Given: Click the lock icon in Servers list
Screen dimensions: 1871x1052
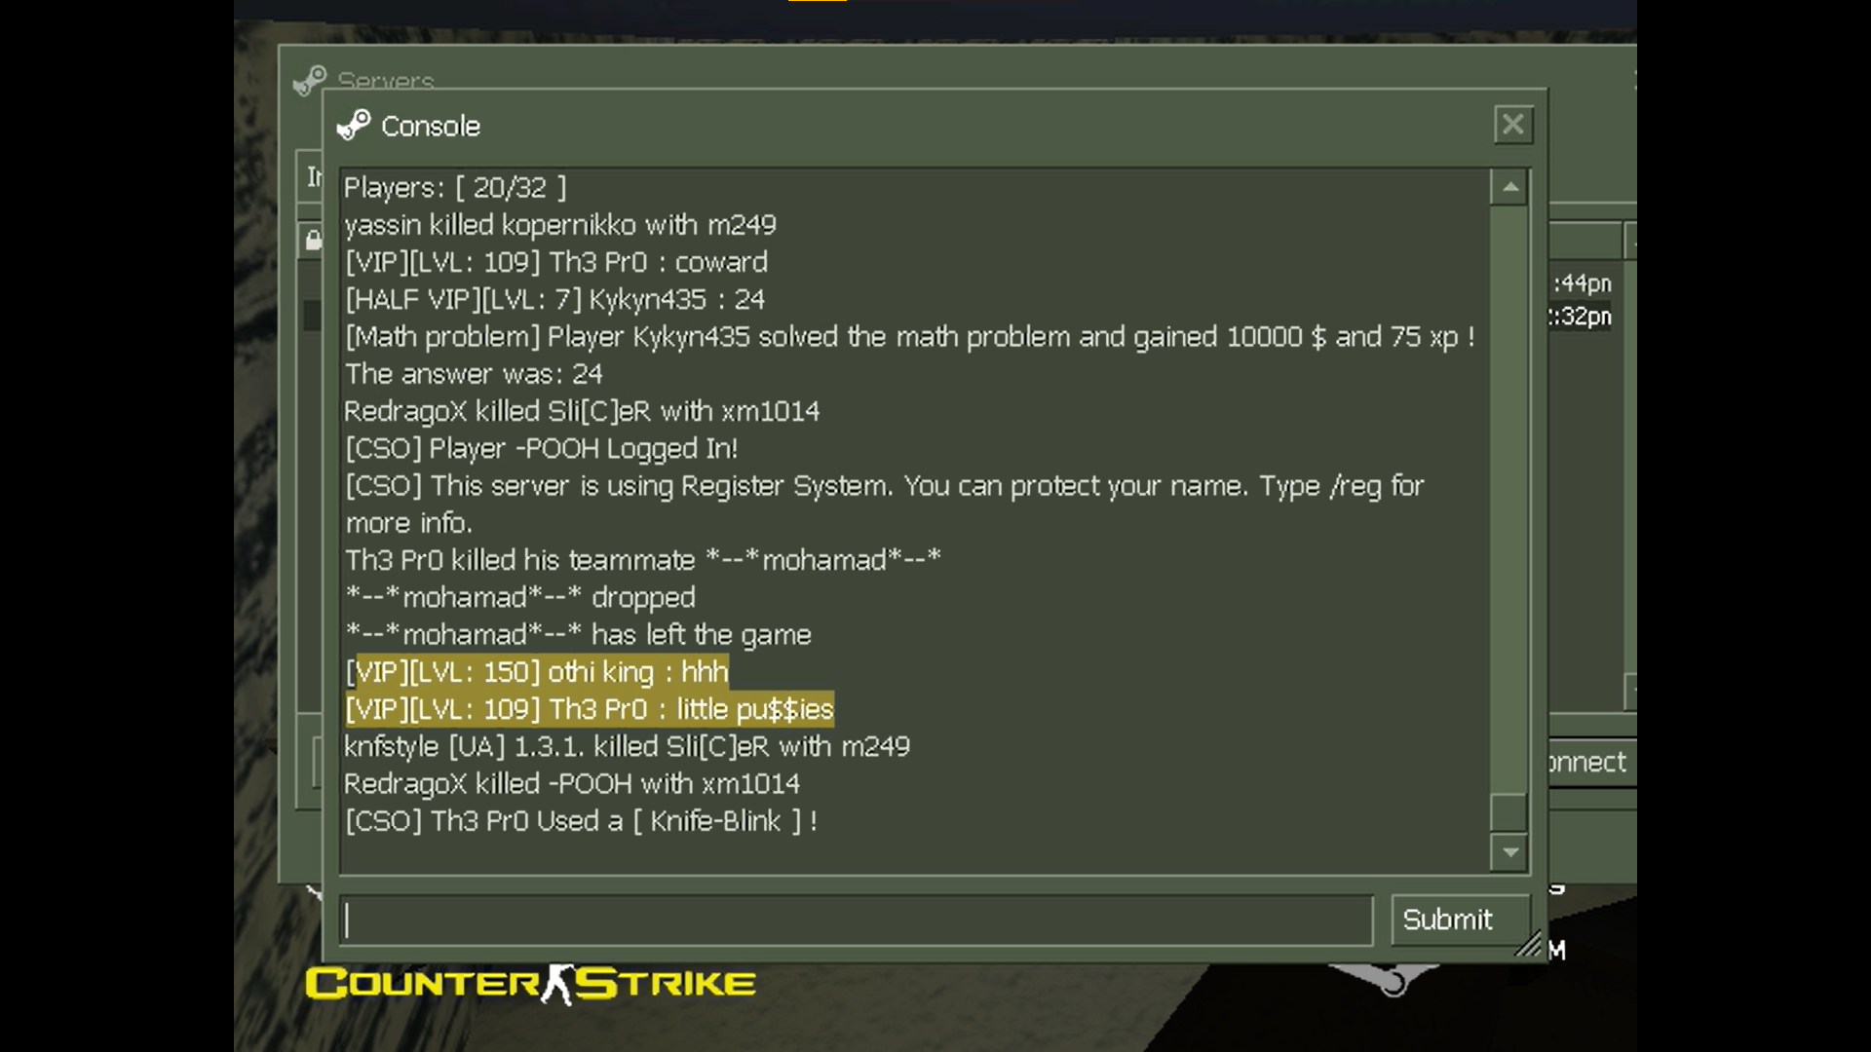Looking at the screenshot, I should coord(313,240).
